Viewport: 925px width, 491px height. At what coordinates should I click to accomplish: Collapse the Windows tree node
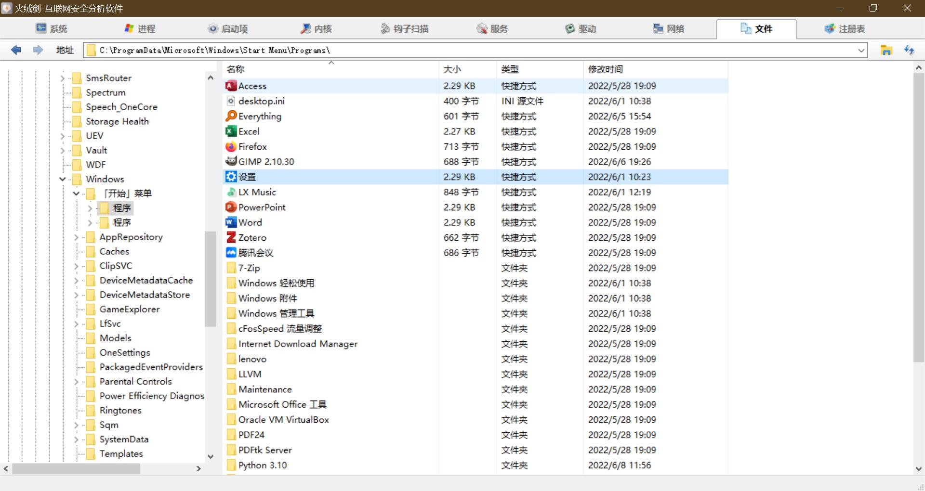click(x=63, y=179)
